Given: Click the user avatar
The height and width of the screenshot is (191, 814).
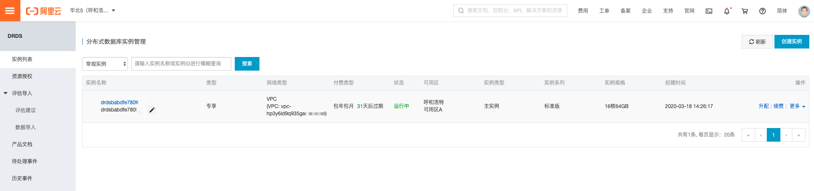Looking at the screenshot, I should coord(804,11).
